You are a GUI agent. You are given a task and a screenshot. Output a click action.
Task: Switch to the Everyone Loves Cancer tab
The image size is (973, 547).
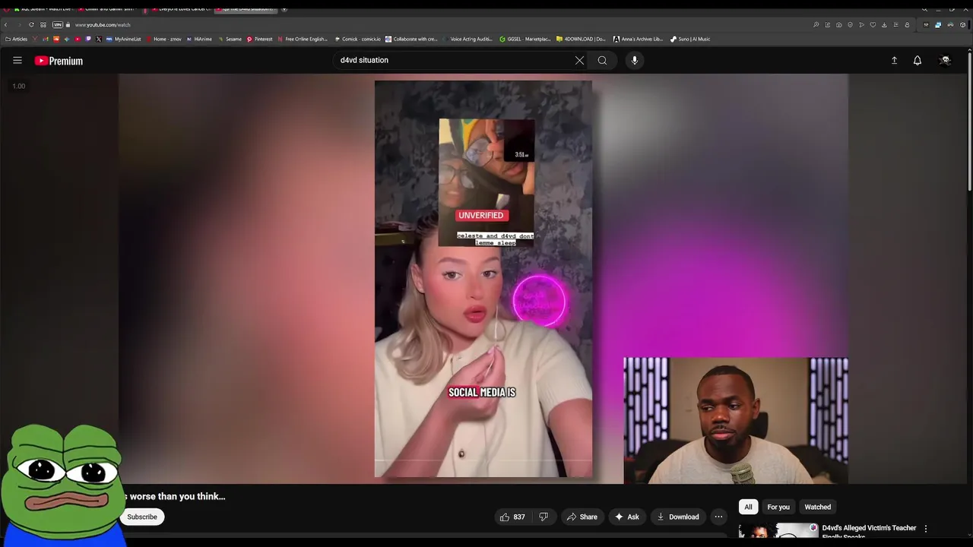180,9
